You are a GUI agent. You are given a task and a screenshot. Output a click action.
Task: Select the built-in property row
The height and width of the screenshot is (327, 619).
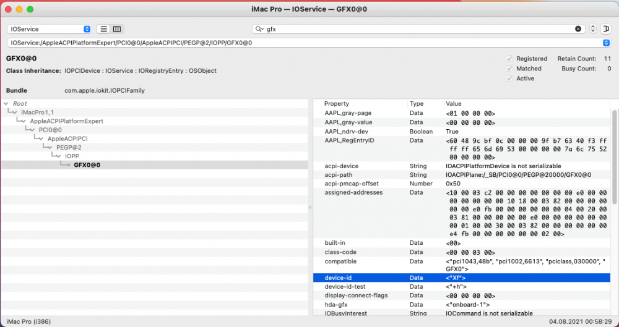tap(462, 243)
